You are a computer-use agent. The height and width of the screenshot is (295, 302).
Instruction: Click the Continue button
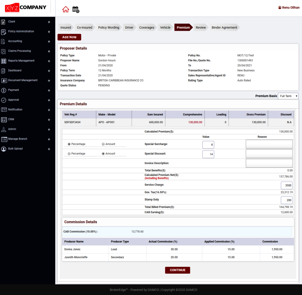click(x=177, y=270)
